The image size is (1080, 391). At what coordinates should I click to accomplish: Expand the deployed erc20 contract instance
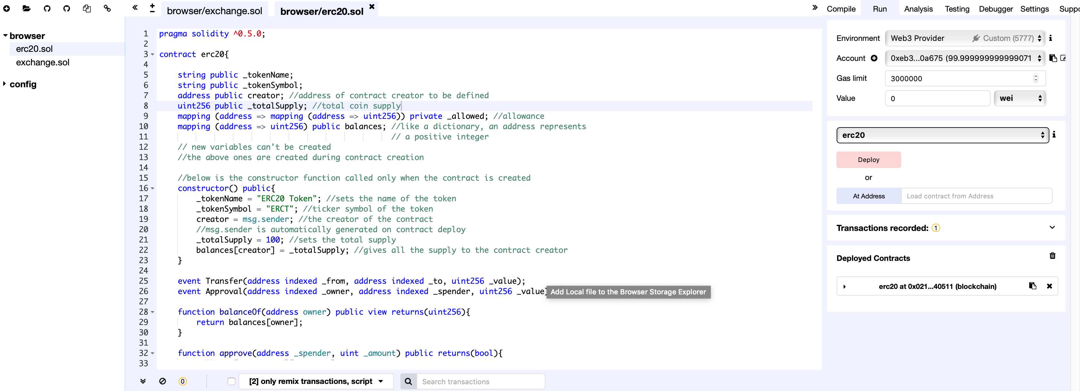(x=844, y=287)
